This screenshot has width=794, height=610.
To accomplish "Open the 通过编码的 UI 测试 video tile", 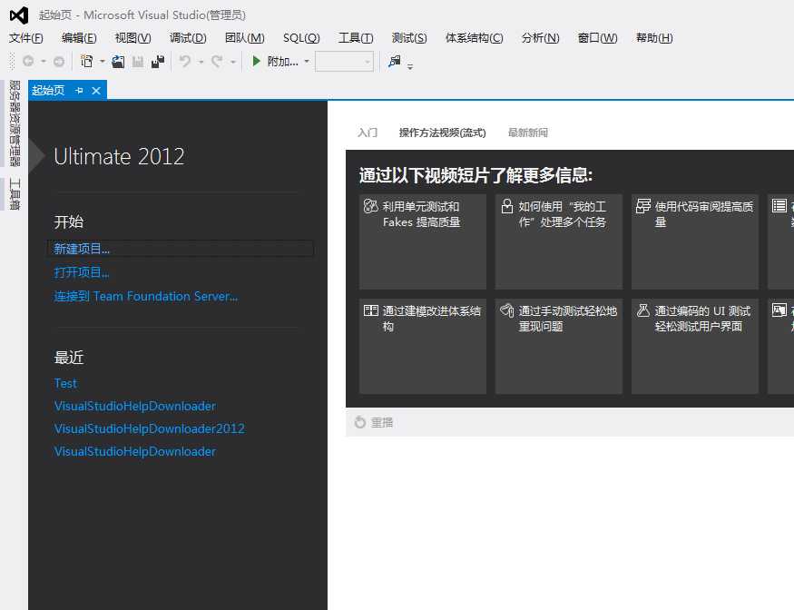I will click(x=695, y=346).
